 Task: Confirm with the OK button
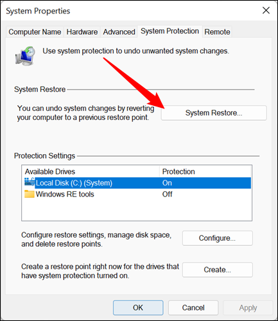point(138,308)
